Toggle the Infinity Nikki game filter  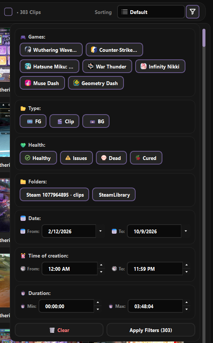tap(160, 66)
